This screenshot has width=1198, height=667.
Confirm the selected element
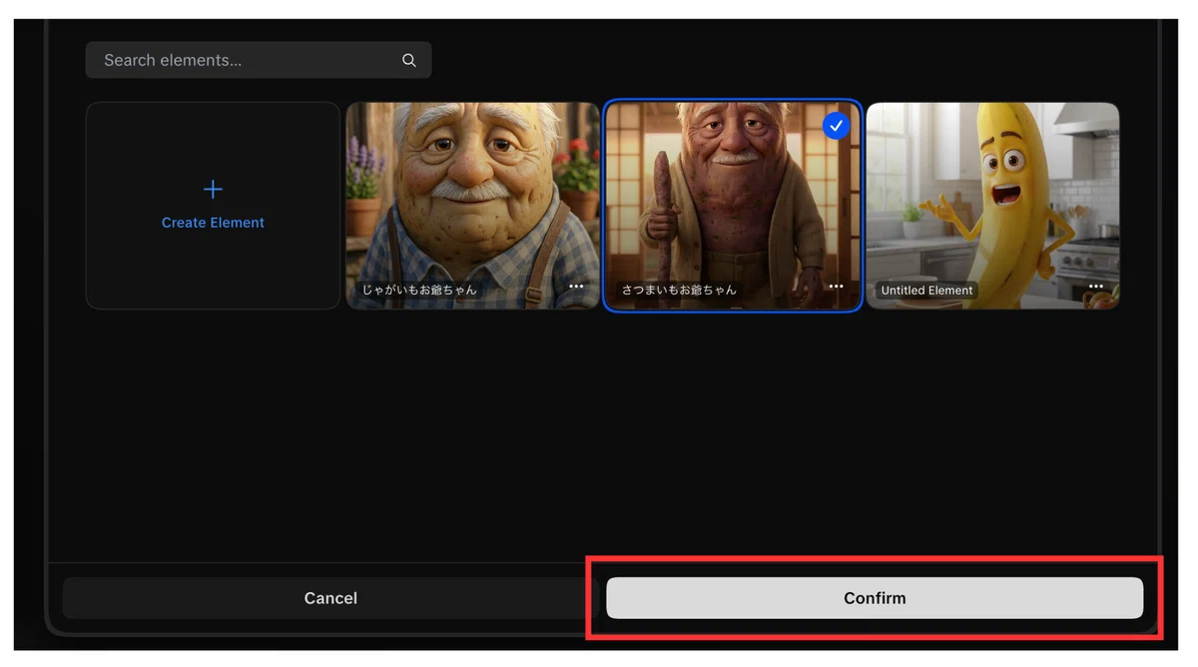coord(875,598)
